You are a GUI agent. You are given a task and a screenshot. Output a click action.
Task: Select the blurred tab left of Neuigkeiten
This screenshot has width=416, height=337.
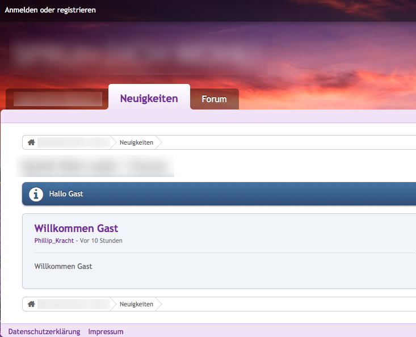(x=57, y=99)
